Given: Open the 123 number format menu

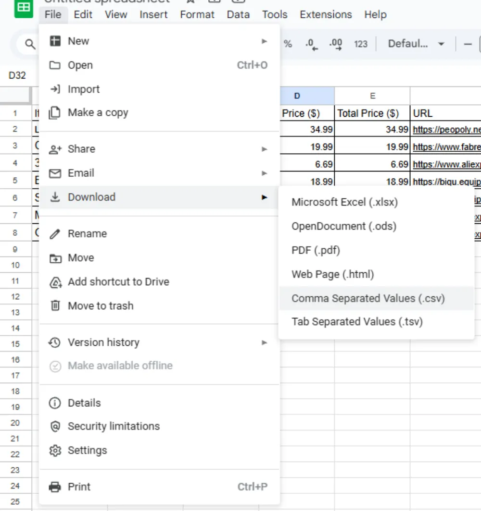Looking at the screenshot, I should 361,44.
